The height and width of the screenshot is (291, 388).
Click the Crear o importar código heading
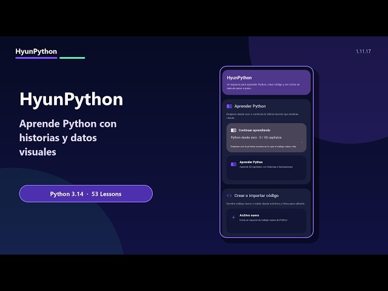coord(256,195)
